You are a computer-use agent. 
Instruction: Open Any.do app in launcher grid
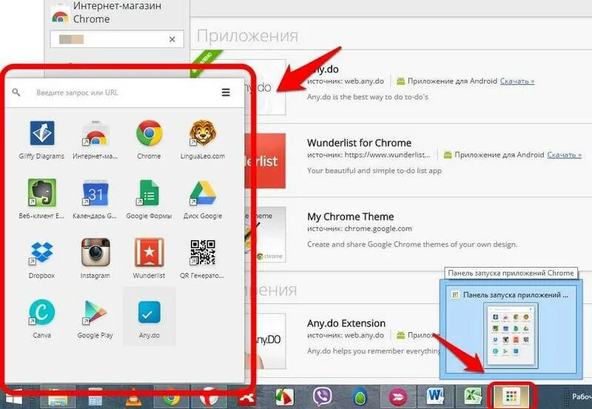pyautogui.click(x=149, y=312)
